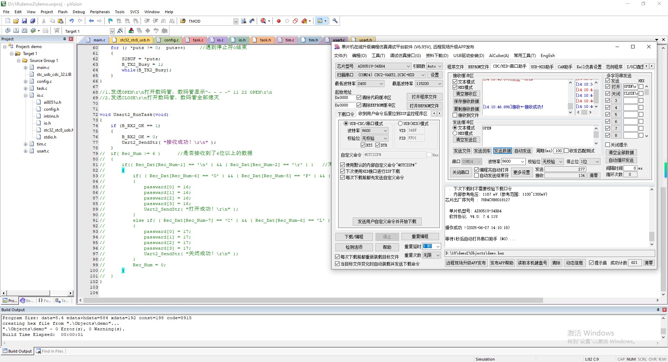Toggle the RTS checkbox
Screen dimensions: 668x362
coord(363,145)
